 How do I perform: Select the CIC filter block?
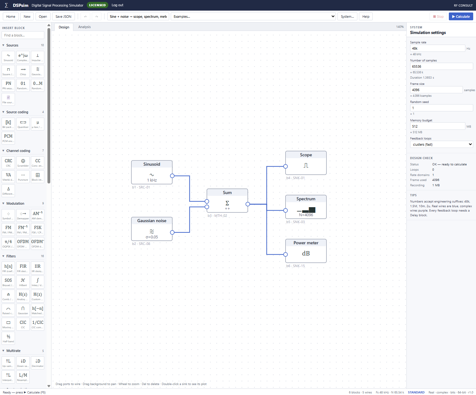coord(23,324)
